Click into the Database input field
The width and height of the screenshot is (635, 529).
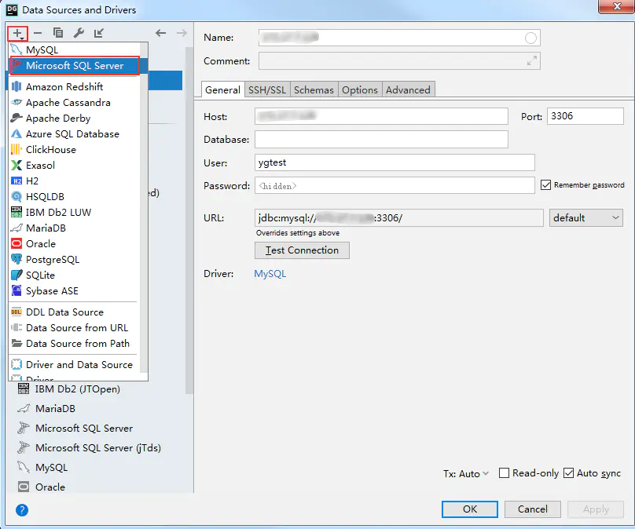click(x=381, y=139)
